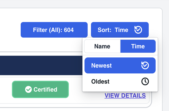
Task: Open the Sort: Time dropdown button
Action: pos(120,30)
